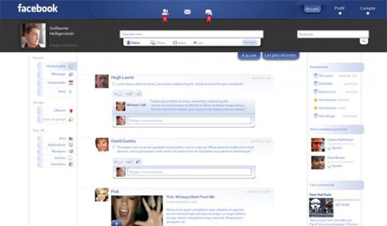Click the Messages sidebar icon
Screen dimensions: 387x226
71,74
